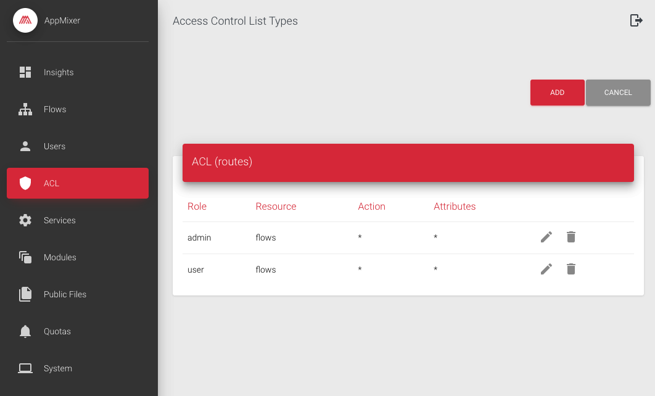Delete the admin role ACL entry
Image resolution: width=655 pixels, height=396 pixels.
click(571, 237)
